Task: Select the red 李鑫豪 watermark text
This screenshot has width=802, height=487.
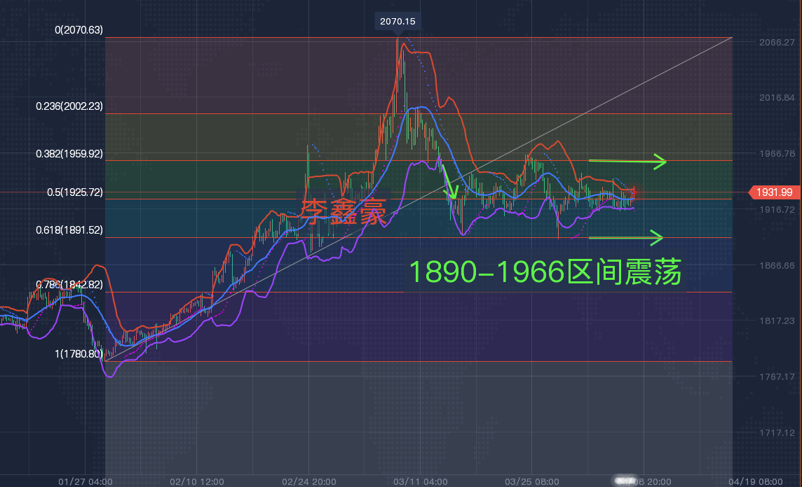Action: coord(344,211)
